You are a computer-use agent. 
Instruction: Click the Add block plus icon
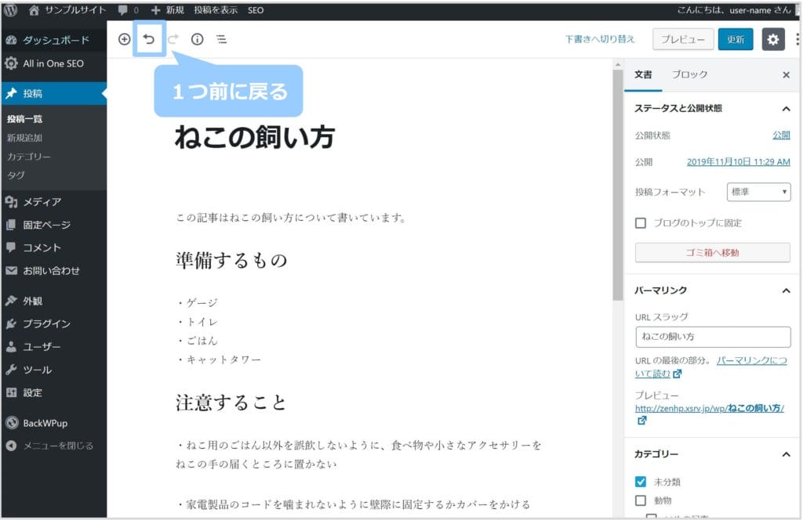pos(124,39)
